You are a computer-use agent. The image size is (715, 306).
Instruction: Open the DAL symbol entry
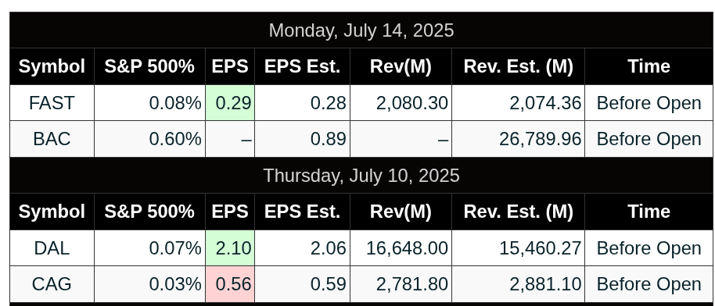(x=52, y=248)
